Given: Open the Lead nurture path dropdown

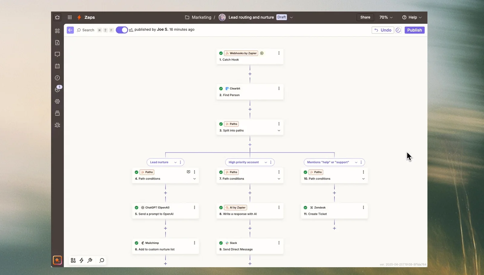Looking at the screenshot, I should click(175, 162).
